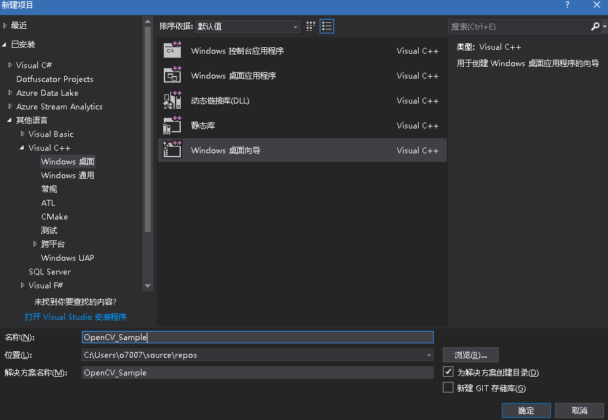Viewport: 608px width, 420px height.
Task: Select Dotfuscator Projects in the tree
Action: click(x=54, y=79)
